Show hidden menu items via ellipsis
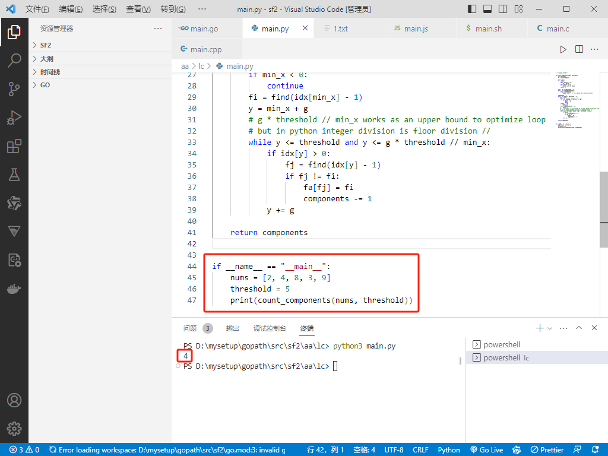The image size is (608, 456). [202, 9]
